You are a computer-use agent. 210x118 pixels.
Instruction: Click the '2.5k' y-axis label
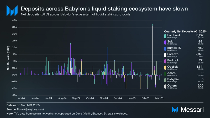point(14,41)
